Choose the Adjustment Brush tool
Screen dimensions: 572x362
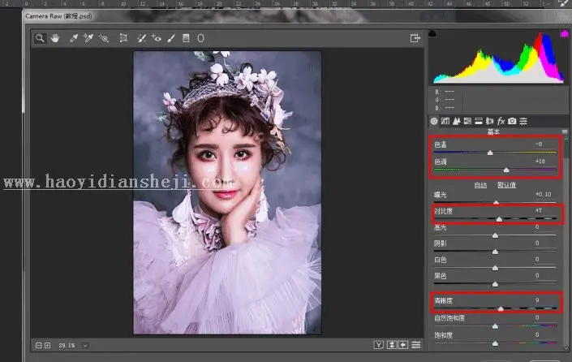click(171, 38)
